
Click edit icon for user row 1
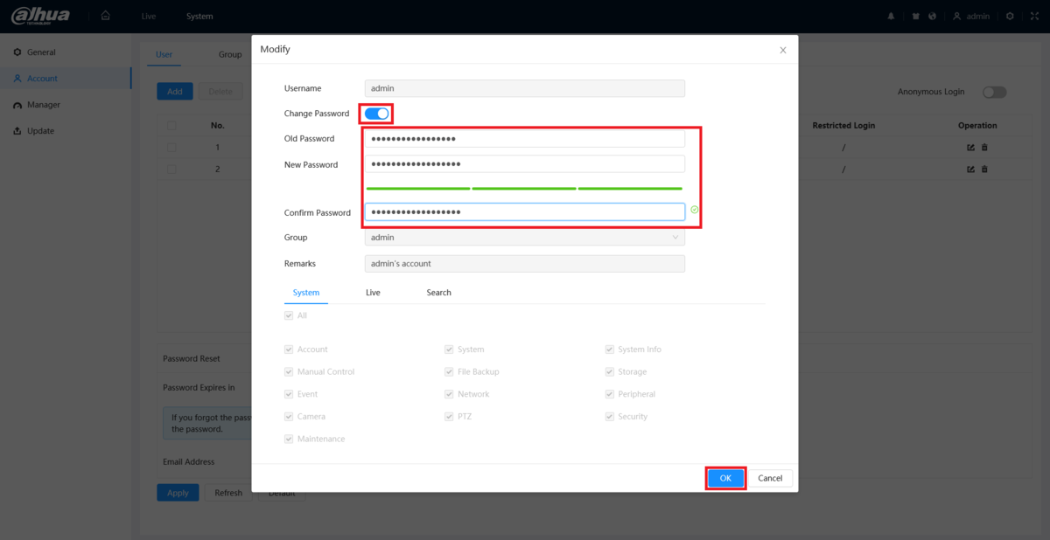(x=970, y=147)
